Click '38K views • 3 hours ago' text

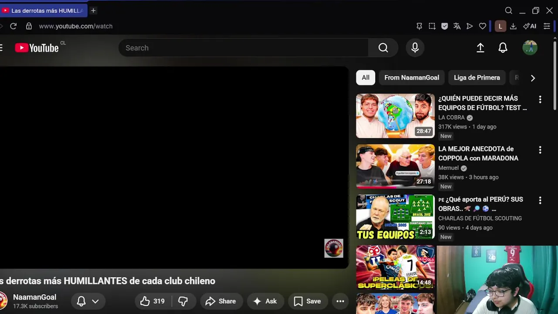pos(468,177)
